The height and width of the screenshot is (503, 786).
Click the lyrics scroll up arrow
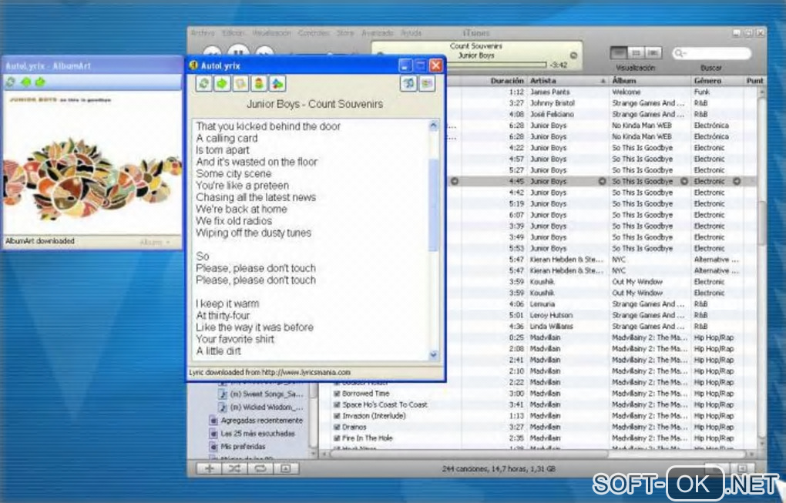click(434, 126)
